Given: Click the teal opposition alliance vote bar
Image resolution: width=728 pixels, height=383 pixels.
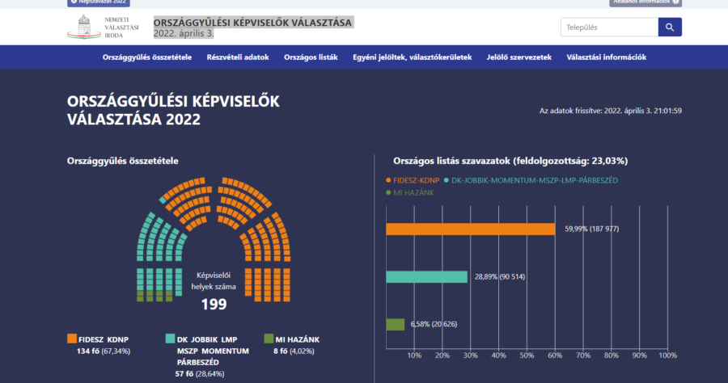Looking at the screenshot, I should (x=426, y=277).
